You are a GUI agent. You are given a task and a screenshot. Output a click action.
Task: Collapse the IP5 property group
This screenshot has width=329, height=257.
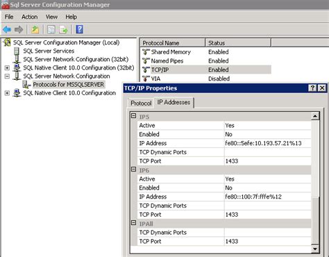click(x=133, y=116)
